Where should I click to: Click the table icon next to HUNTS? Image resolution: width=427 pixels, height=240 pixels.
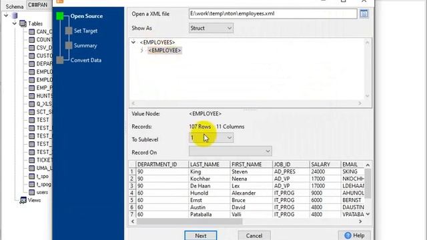point(32,96)
